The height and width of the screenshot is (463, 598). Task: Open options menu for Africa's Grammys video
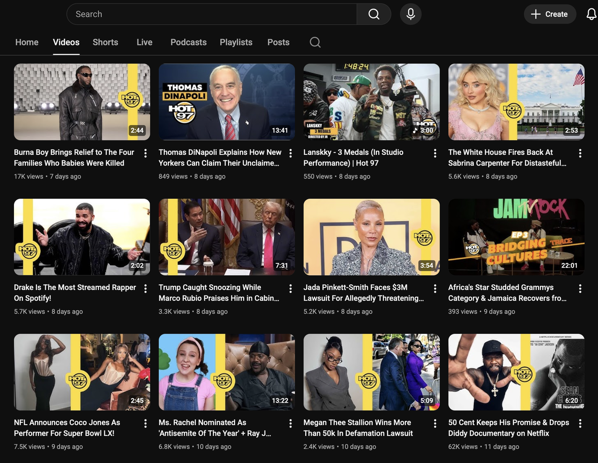click(x=580, y=288)
